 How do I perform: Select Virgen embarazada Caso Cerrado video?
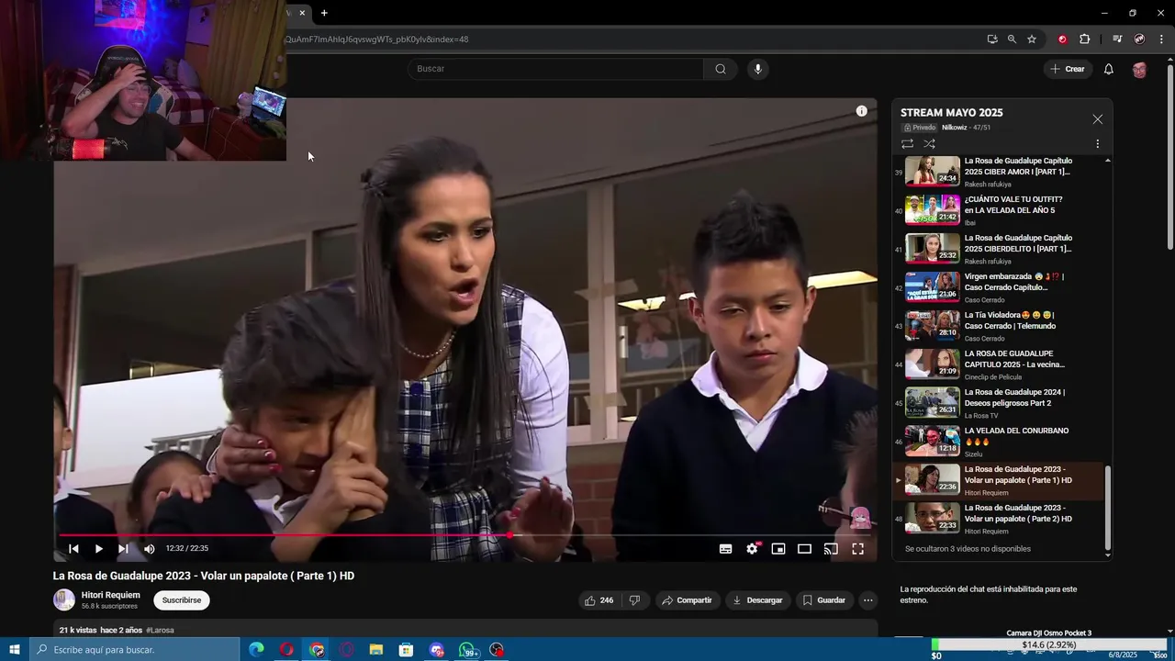click(x=1001, y=287)
